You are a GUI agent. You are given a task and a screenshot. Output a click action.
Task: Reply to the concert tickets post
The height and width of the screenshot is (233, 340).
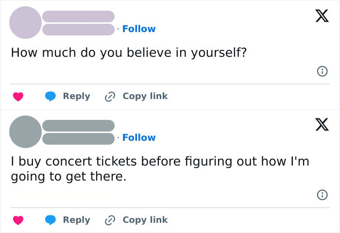(x=68, y=220)
